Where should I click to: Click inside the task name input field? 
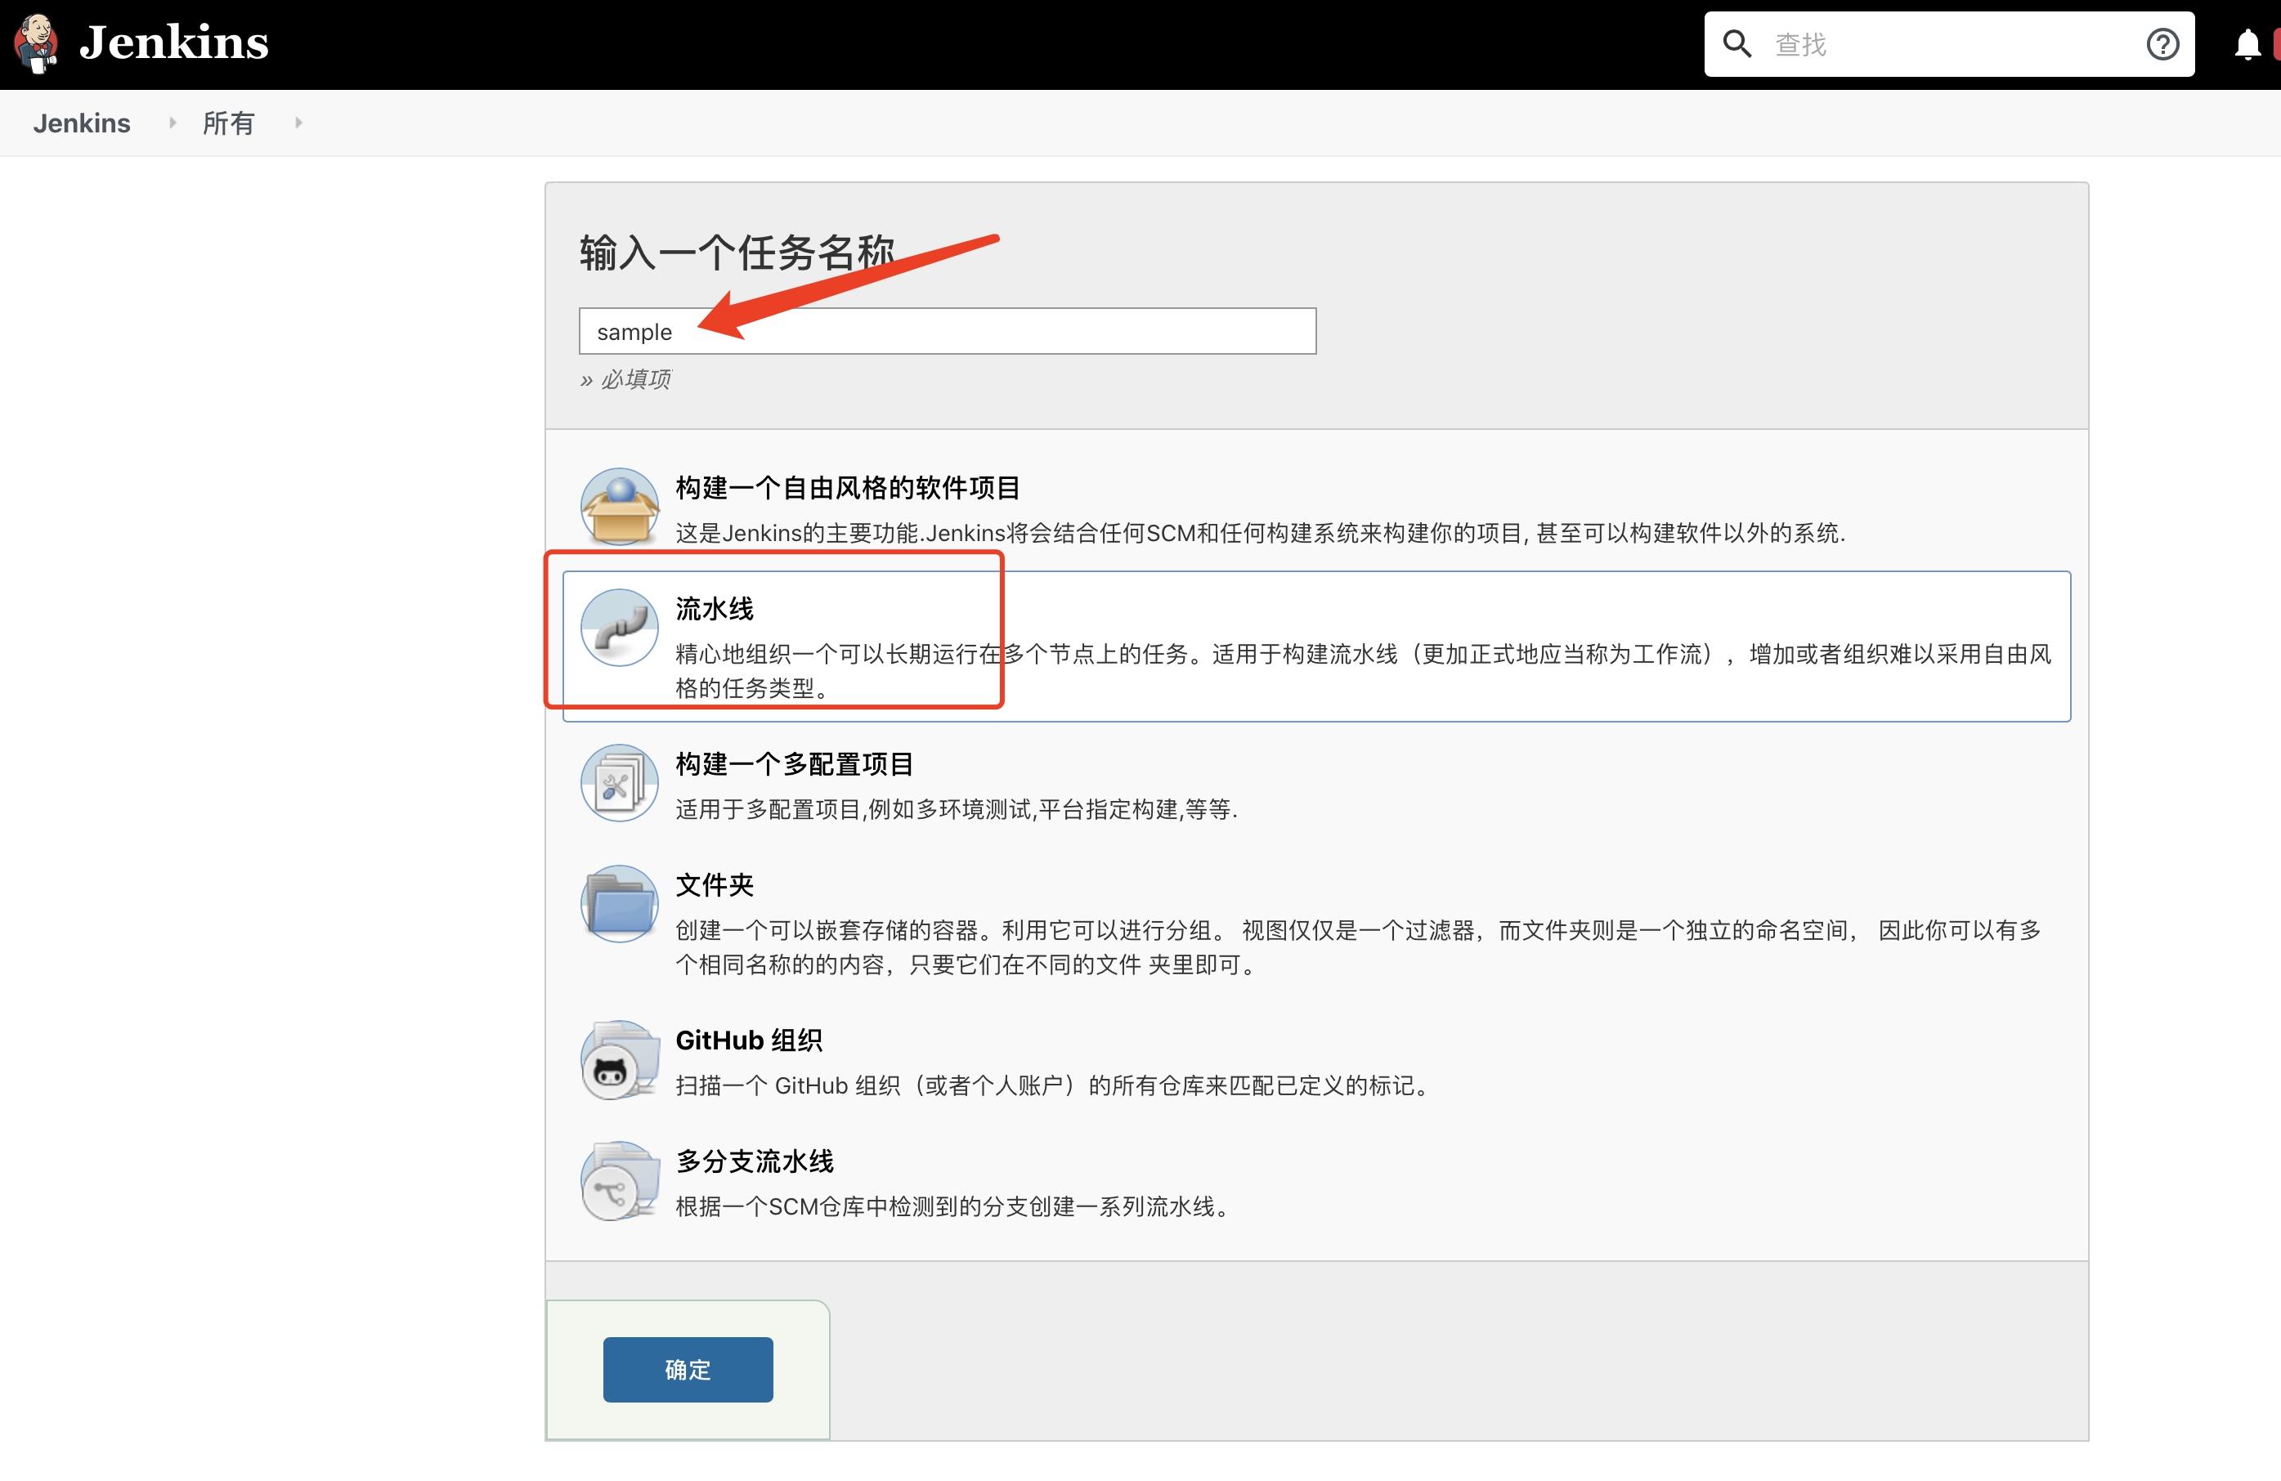[x=947, y=330]
